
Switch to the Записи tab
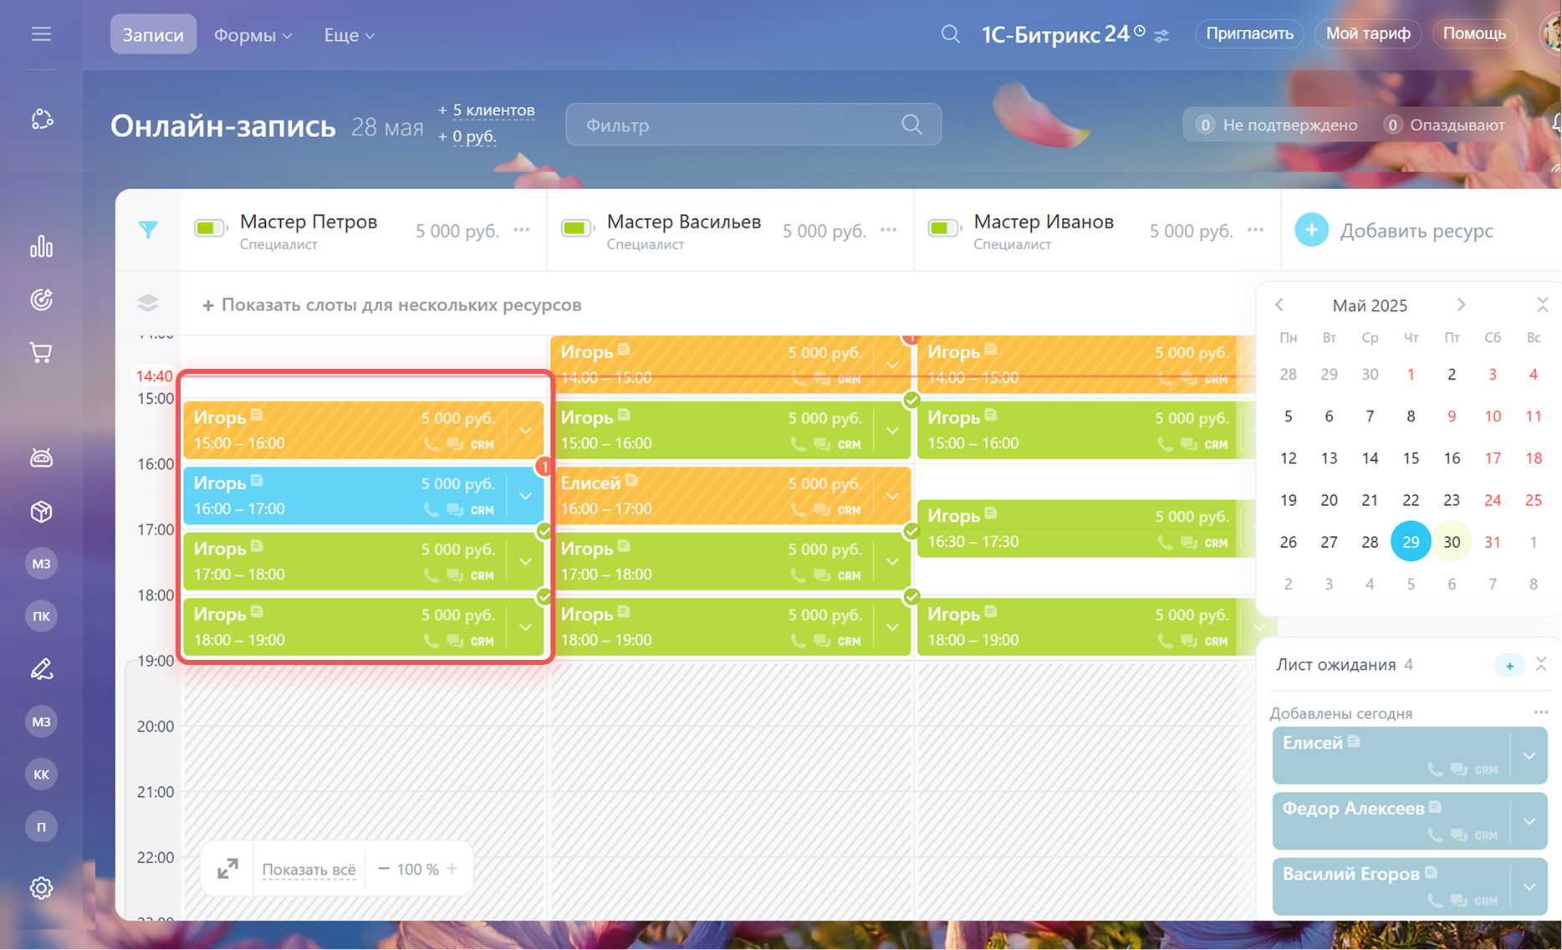coord(153,35)
